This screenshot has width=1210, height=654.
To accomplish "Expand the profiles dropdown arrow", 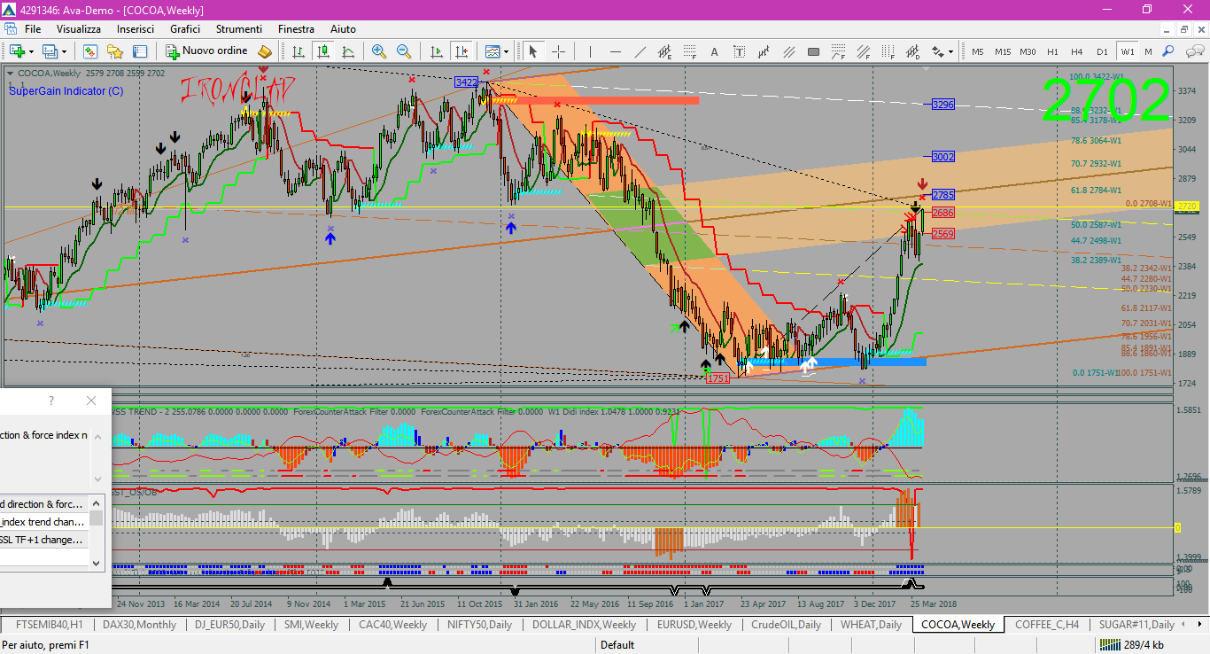I will (x=64, y=51).
